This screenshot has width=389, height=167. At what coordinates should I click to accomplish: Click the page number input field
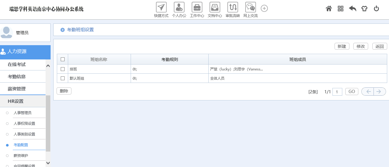click(x=337, y=92)
